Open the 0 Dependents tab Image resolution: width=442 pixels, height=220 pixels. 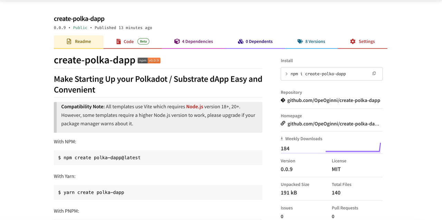(x=255, y=42)
